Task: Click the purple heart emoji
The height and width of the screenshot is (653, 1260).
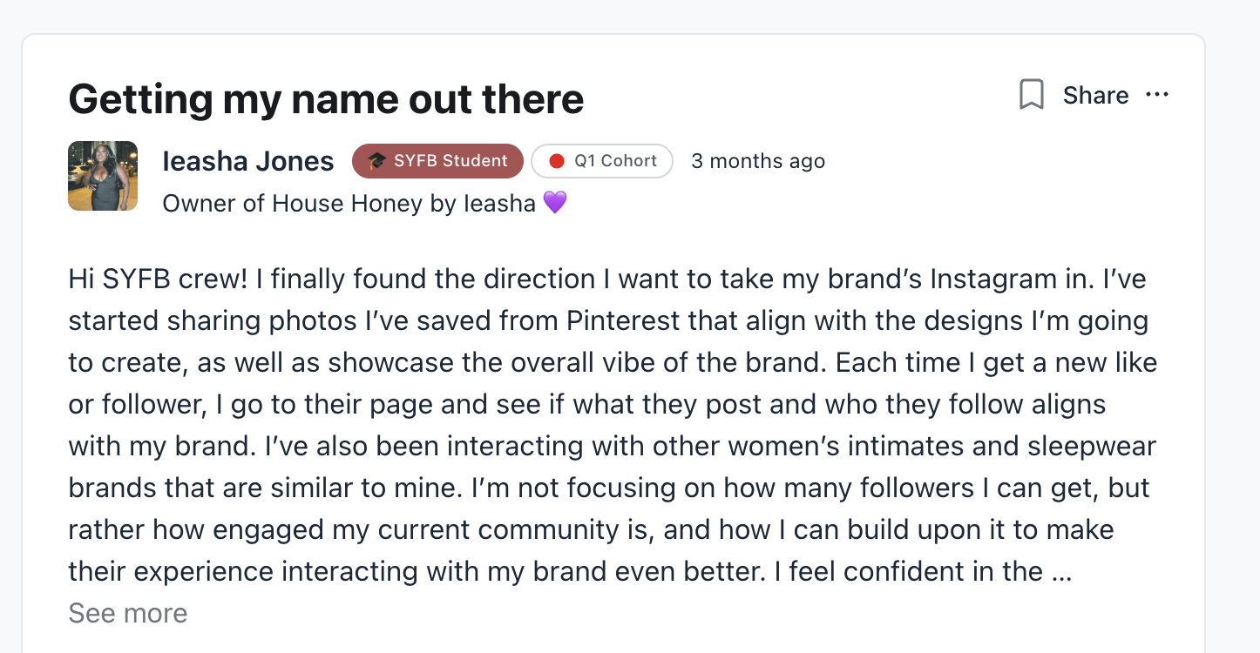Action: 555,203
